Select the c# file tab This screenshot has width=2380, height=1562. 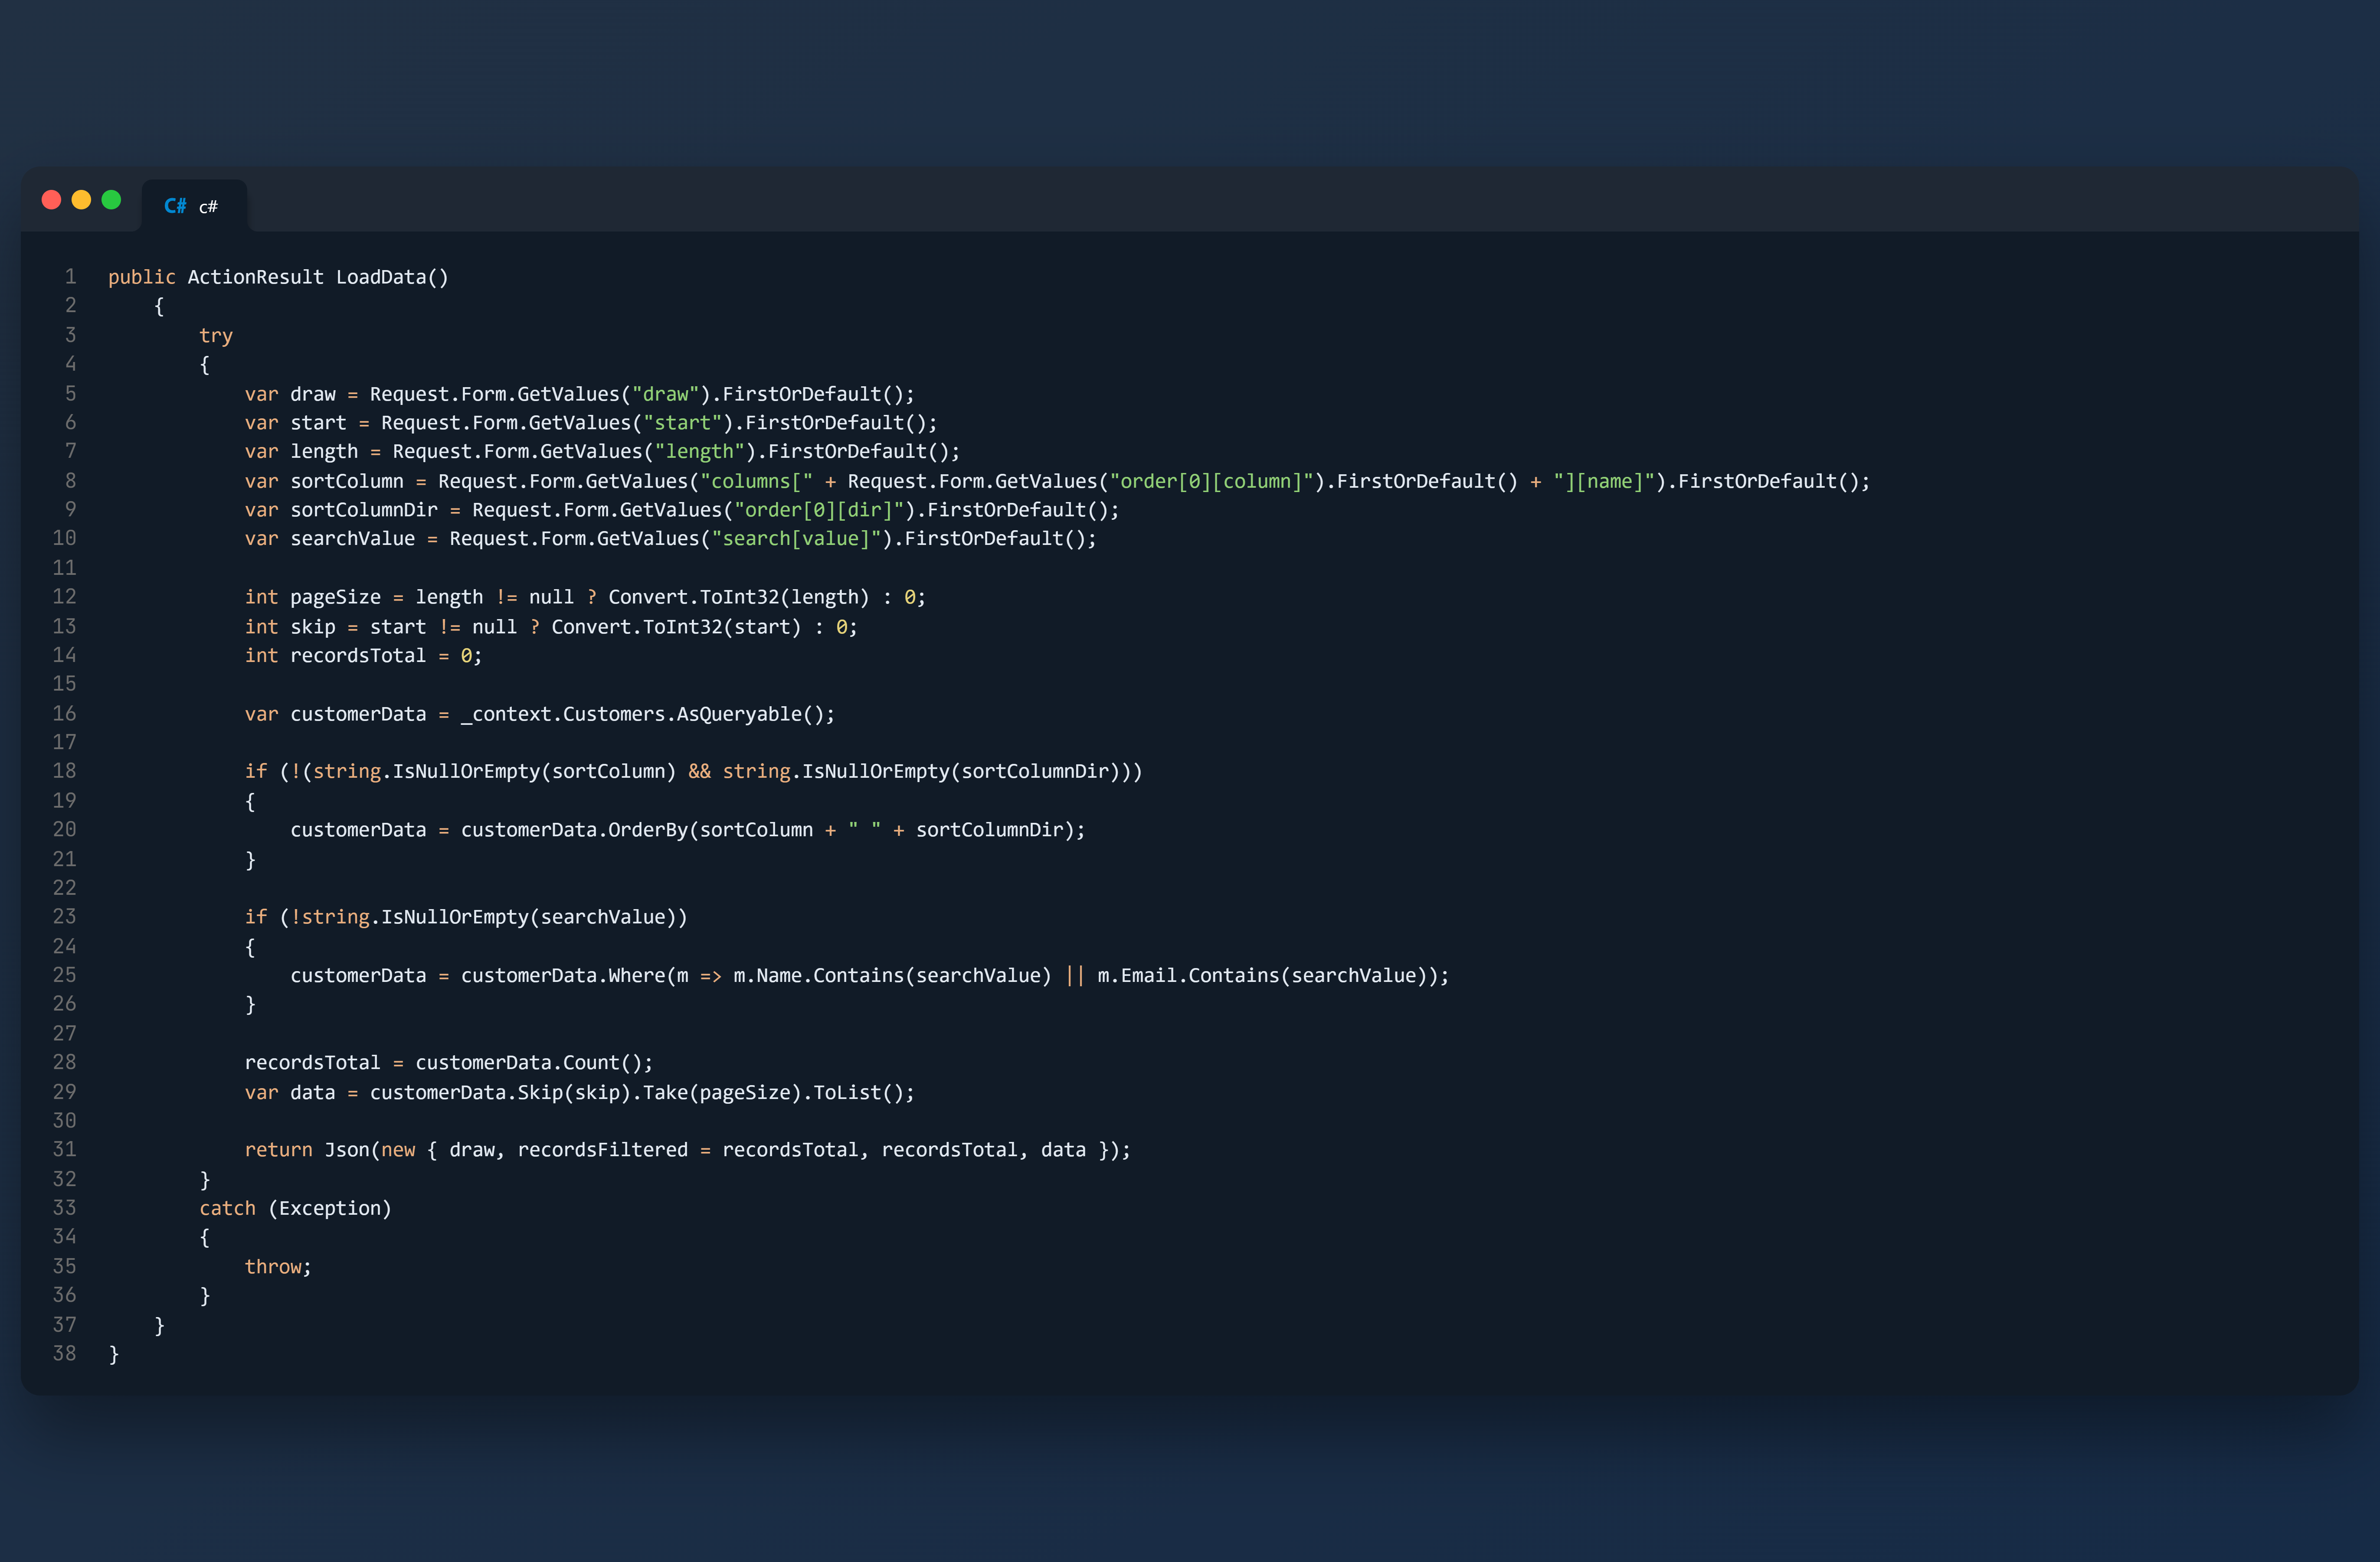click(x=194, y=206)
